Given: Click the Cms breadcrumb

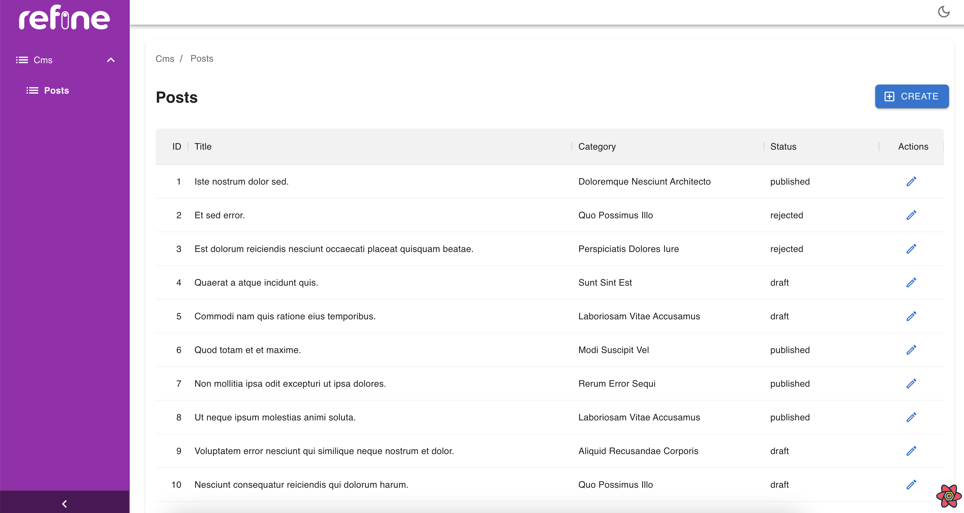Looking at the screenshot, I should tap(165, 59).
